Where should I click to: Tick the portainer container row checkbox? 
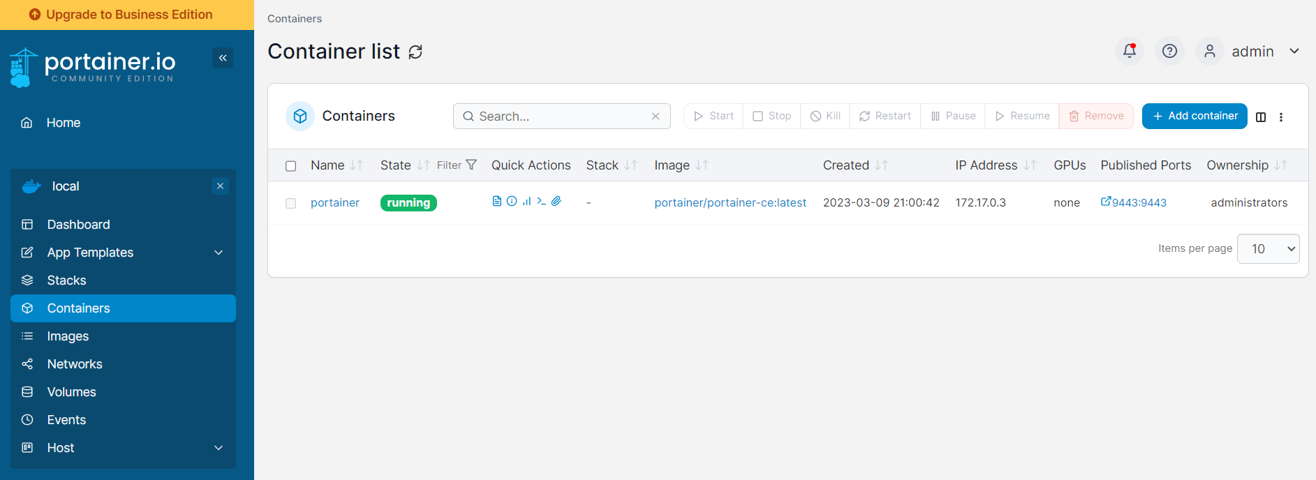point(291,203)
